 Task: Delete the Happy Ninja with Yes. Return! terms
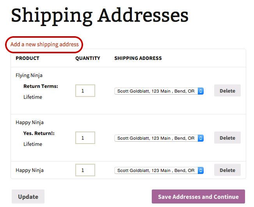pyautogui.click(x=227, y=138)
